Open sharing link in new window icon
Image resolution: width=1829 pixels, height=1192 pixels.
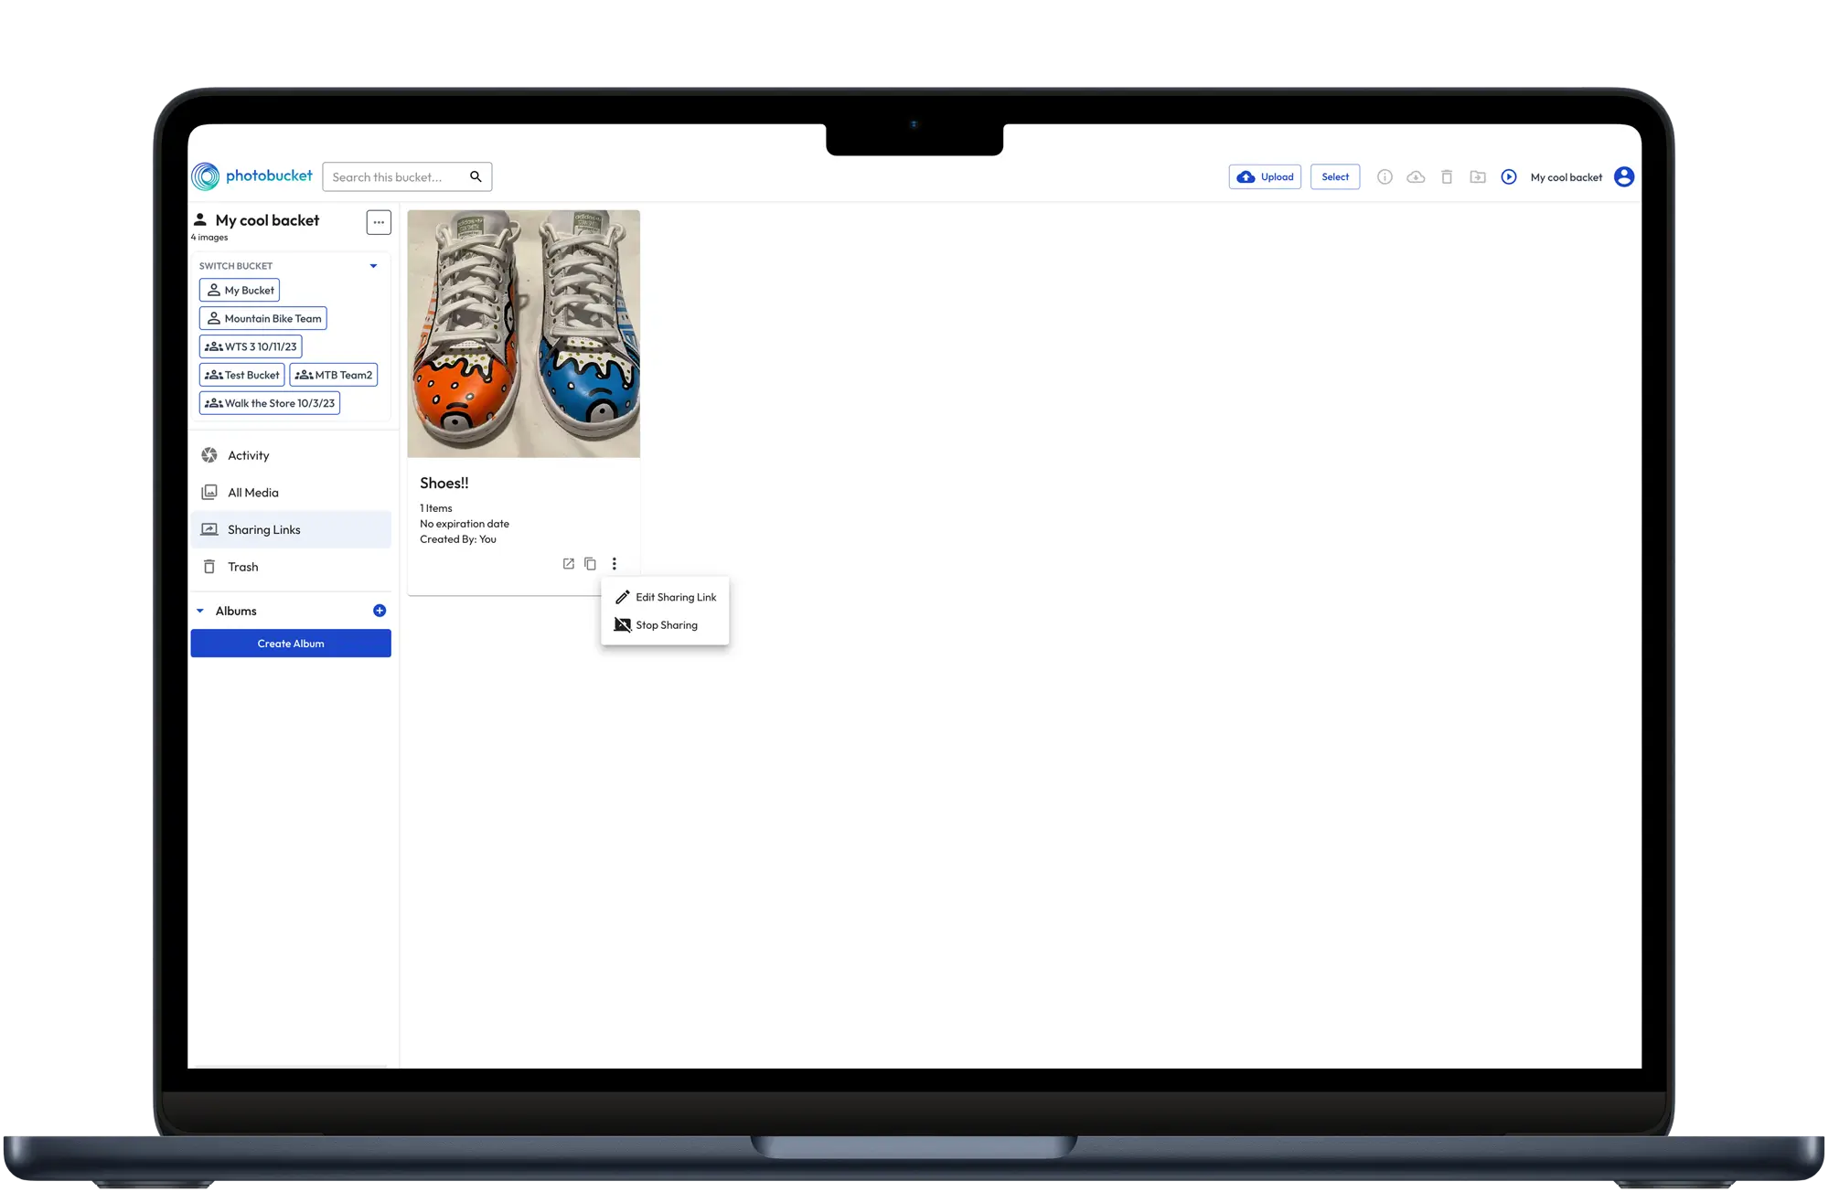[569, 564]
